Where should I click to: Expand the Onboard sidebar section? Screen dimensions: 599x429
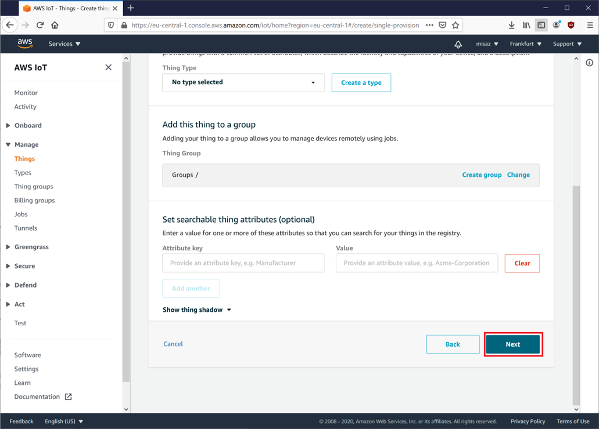24,125
